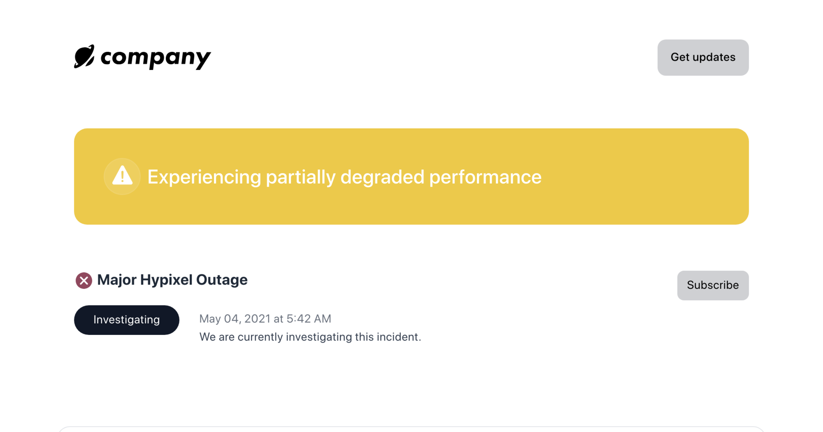Image resolution: width=823 pixels, height=432 pixels.
Task: Click the red X outage status icon
Action: [x=84, y=280]
